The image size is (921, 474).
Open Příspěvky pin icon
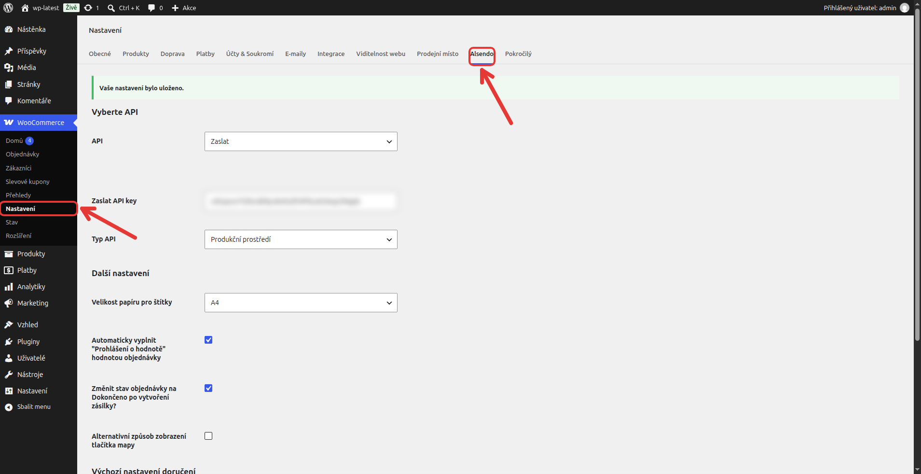pyautogui.click(x=9, y=51)
